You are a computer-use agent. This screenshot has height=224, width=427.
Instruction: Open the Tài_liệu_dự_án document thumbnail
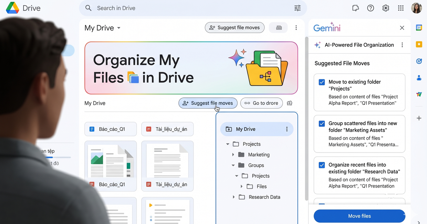point(167,166)
